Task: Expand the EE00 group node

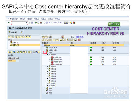Action: (45, 93)
